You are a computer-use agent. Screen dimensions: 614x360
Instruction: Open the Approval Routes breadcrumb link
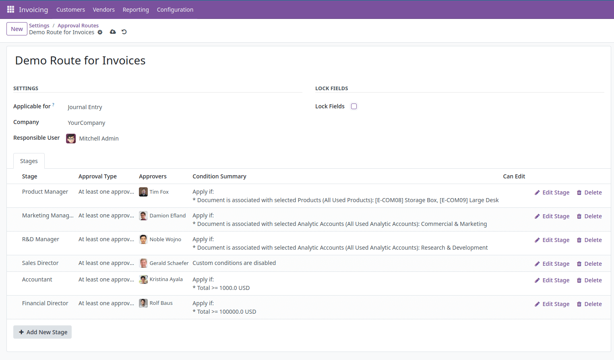tap(78, 25)
